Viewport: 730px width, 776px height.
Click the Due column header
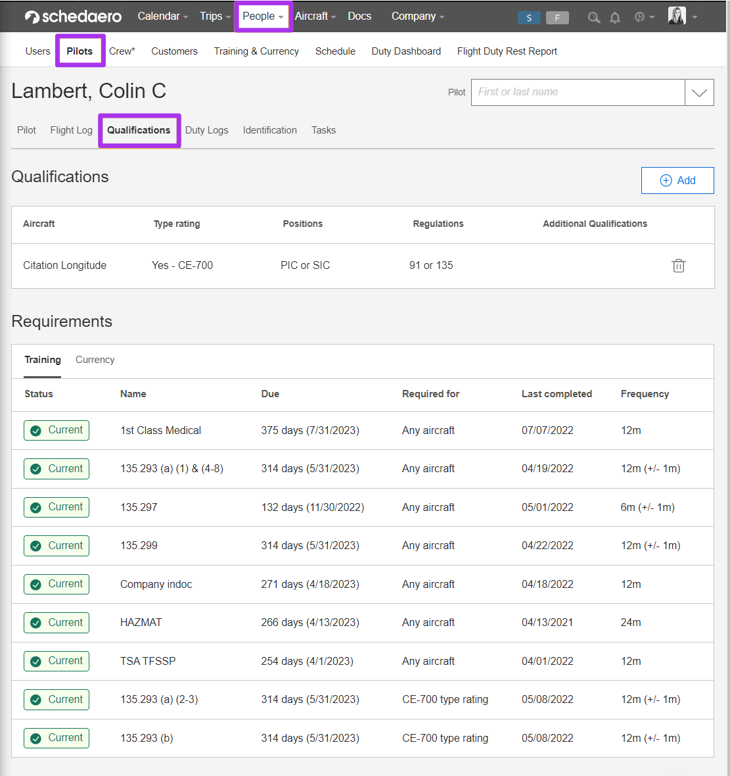[x=270, y=394]
